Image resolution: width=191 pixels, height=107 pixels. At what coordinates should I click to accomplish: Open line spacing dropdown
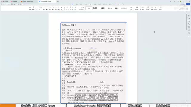pos(76,9)
